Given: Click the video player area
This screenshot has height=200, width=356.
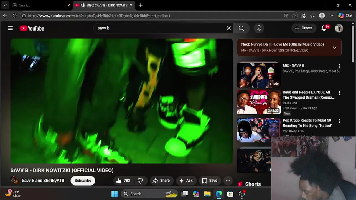Looking at the screenshot, I should click(x=121, y=101).
